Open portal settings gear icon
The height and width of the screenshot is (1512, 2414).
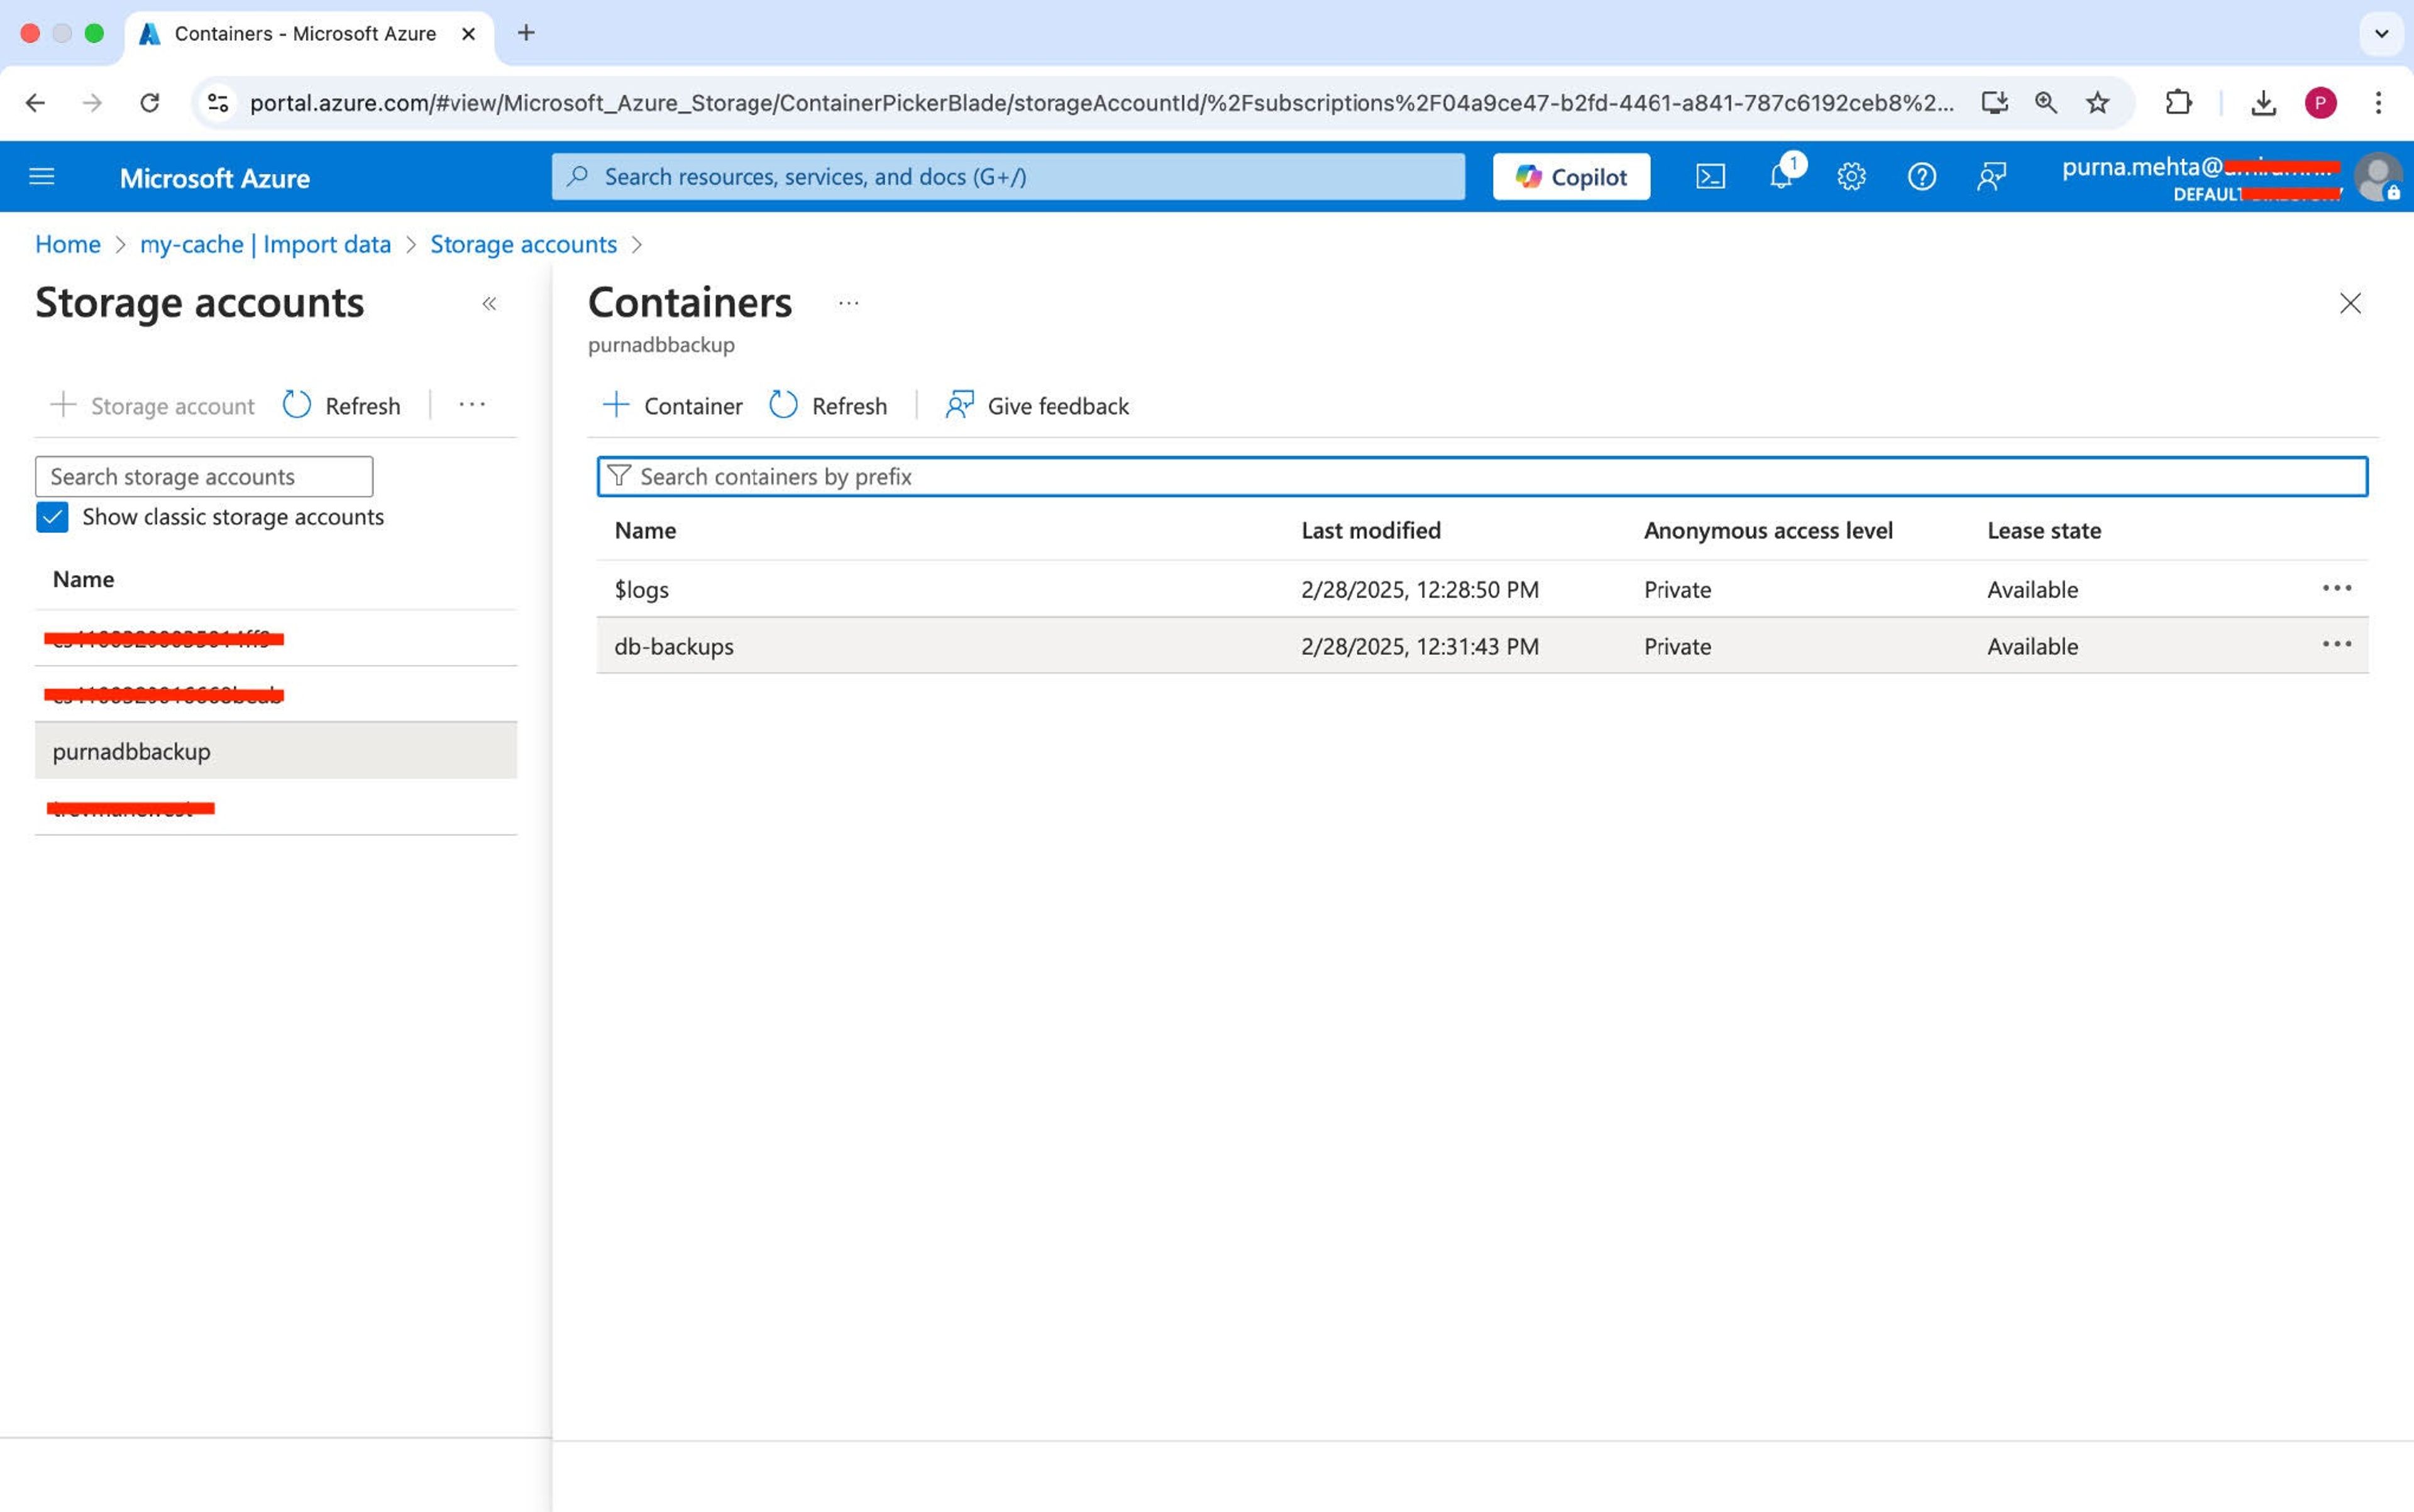click(1851, 177)
